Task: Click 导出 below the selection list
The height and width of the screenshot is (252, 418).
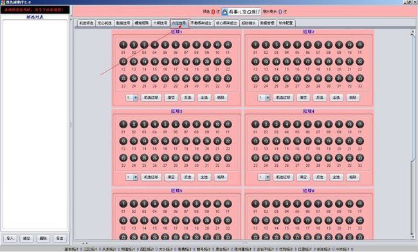Action: click(x=60, y=238)
